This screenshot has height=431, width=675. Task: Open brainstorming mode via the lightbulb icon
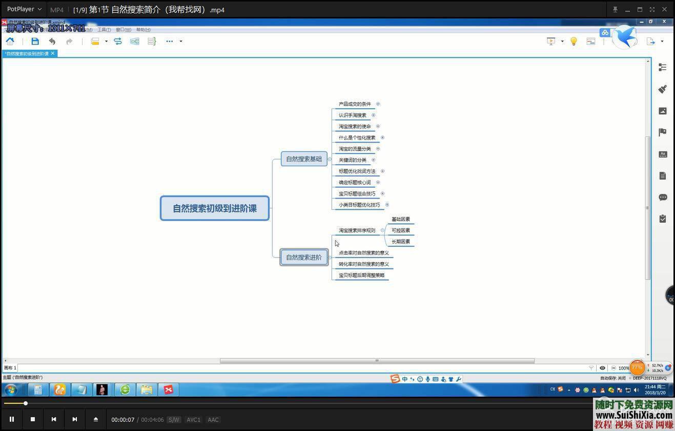point(574,41)
